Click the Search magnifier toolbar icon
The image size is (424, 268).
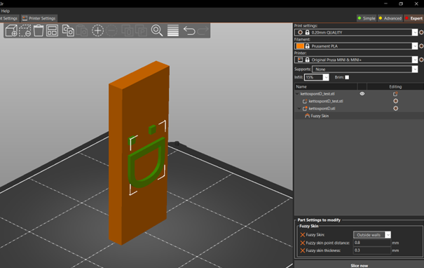click(157, 30)
